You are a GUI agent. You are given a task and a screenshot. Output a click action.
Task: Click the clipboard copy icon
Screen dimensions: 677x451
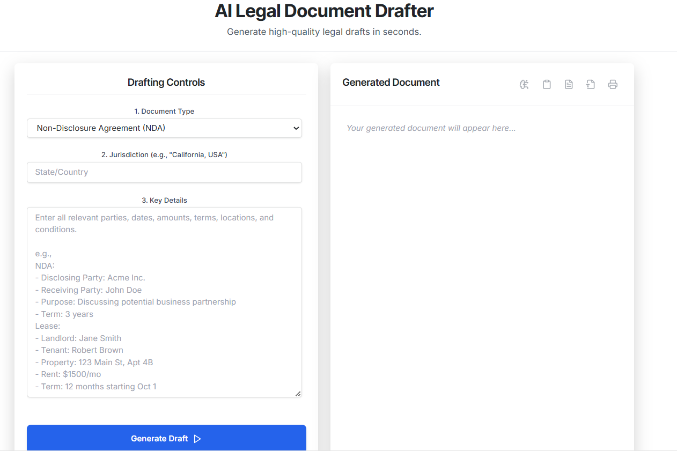547,84
